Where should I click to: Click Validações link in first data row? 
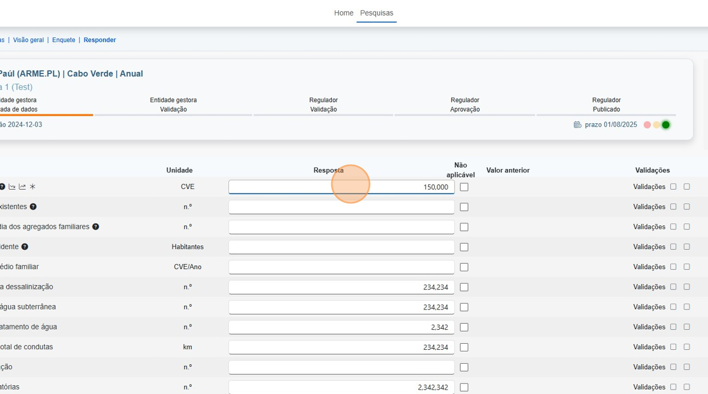[x=649, y=187]
